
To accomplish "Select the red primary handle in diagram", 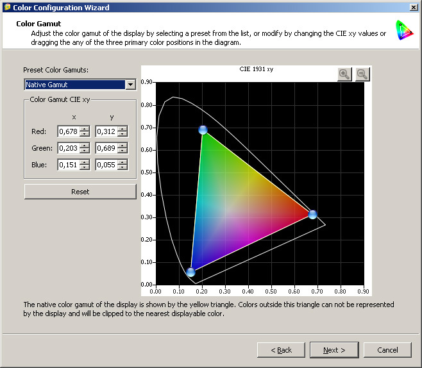I will 312,214.
